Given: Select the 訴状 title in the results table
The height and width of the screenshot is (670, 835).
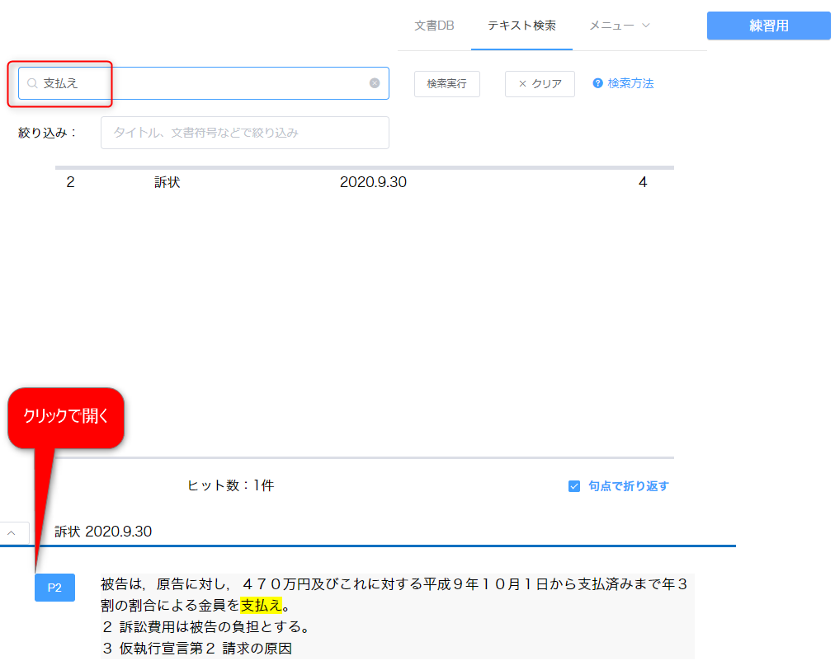Looking at the screenshot, I should (167, 183).
